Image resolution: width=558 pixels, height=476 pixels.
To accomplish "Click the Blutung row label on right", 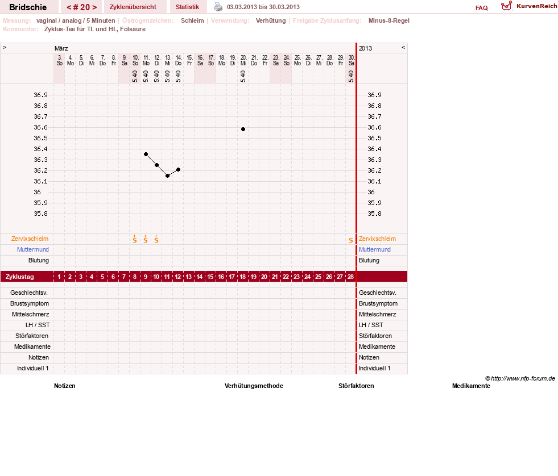I will (369, 260).
